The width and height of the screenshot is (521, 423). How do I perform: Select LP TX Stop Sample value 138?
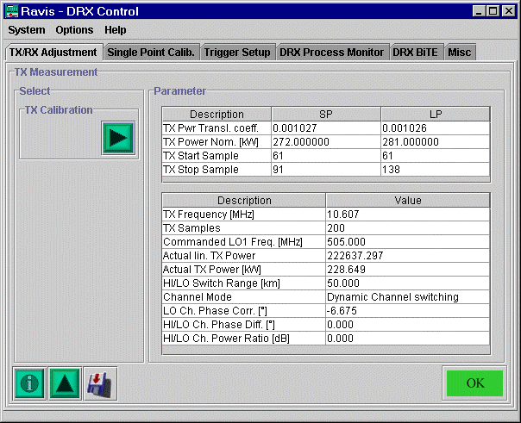436,170
